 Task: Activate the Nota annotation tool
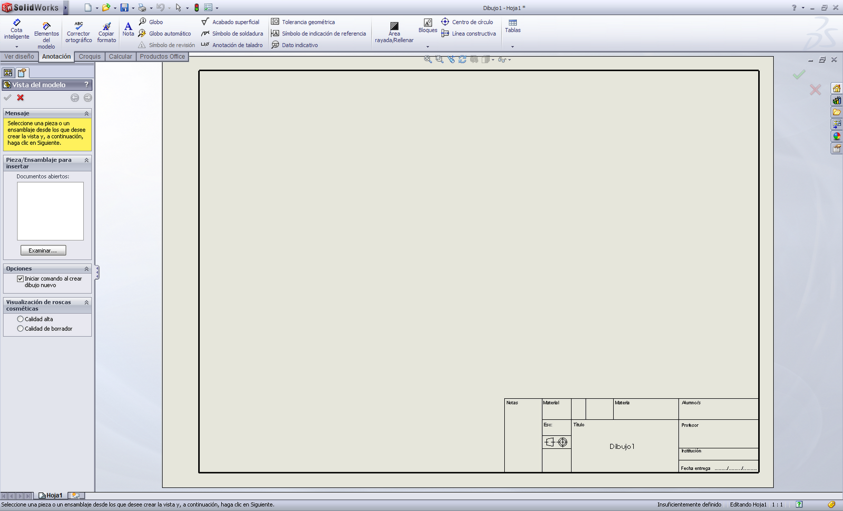click(128, 29)
